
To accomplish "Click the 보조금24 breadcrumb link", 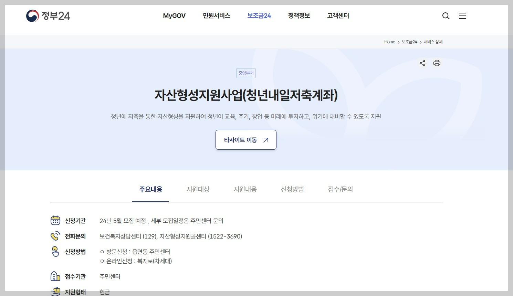I will click(409, 42).
